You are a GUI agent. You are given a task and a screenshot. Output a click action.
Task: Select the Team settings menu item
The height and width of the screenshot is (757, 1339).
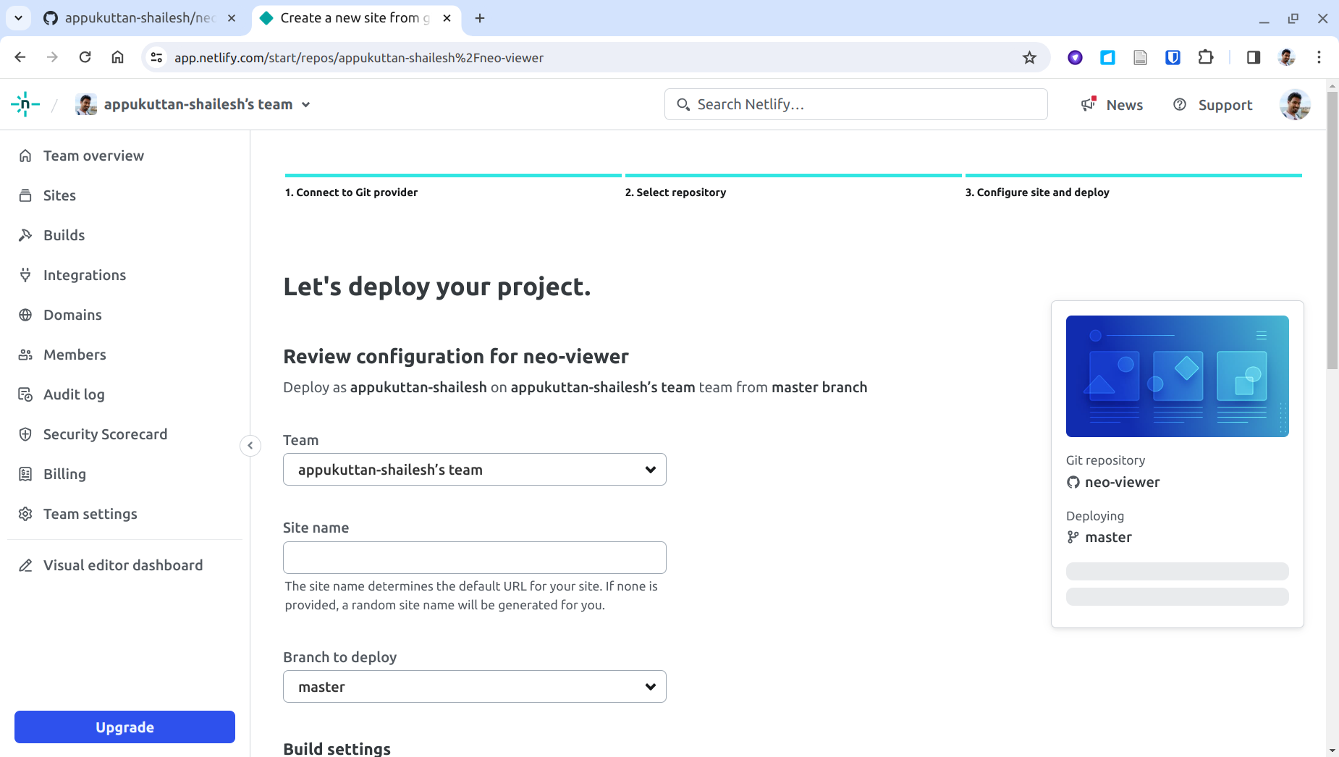[x=90, y=513]
